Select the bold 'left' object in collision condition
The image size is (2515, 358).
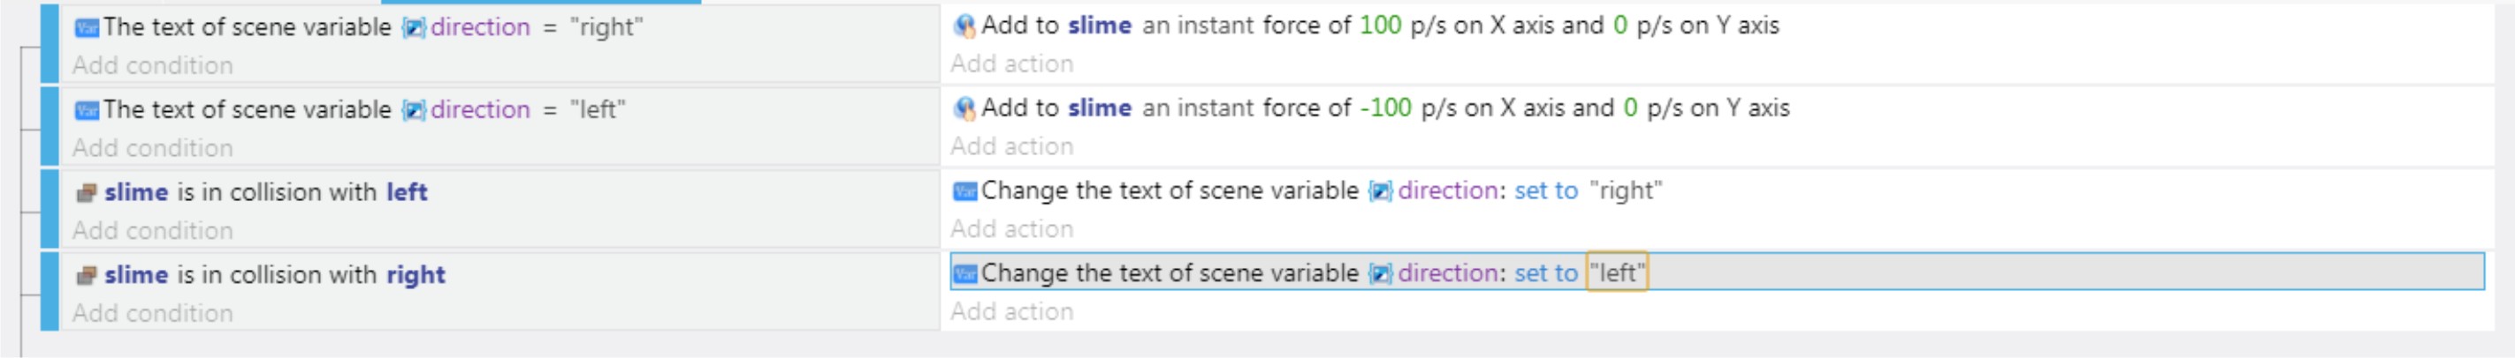(x=408, y=192)
